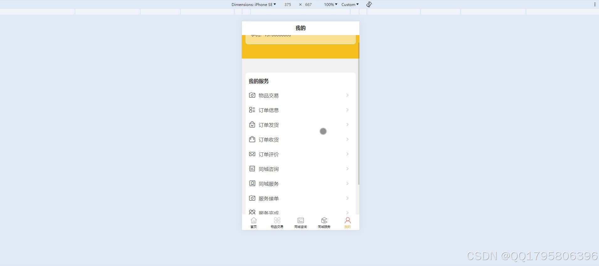Click the 订单发货 service label
599x266 pixels.
268,125
